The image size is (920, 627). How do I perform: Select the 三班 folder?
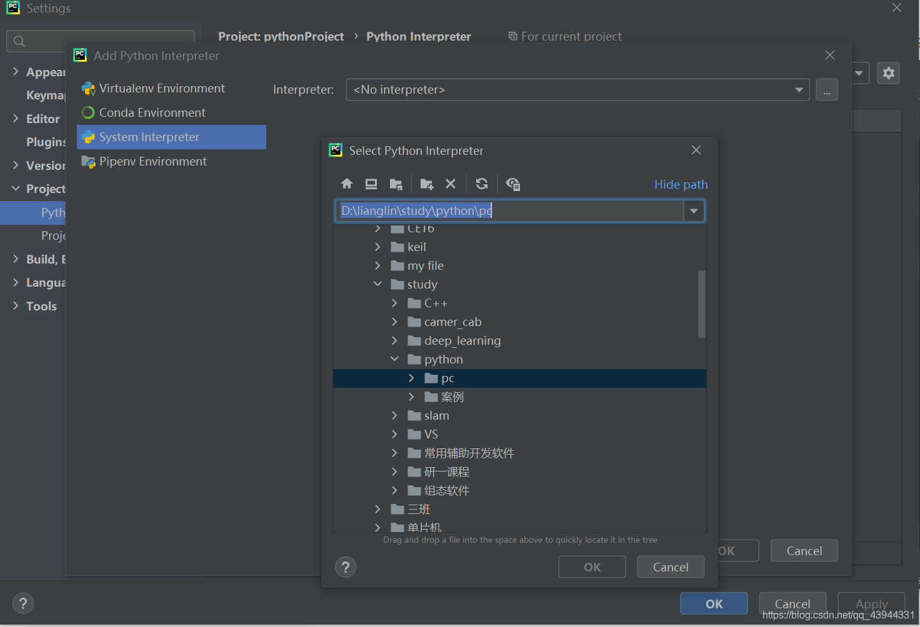(418, 509)
